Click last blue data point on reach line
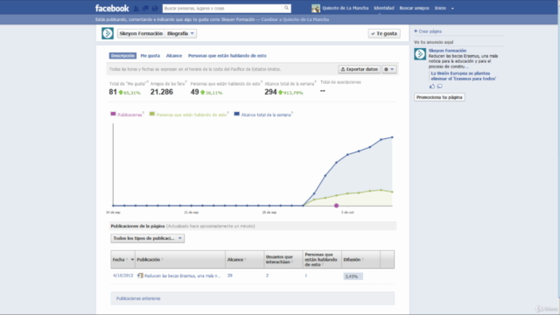 pos(392,137)
